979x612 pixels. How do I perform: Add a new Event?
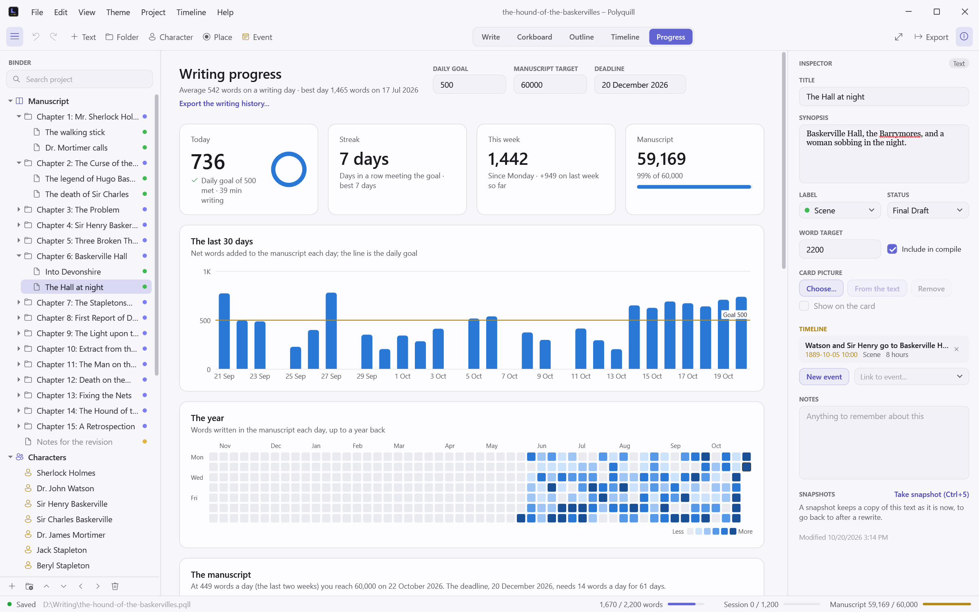click(x=257, y=37)
